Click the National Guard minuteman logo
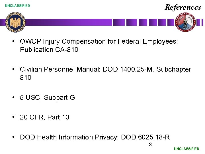 pos(185,23)
